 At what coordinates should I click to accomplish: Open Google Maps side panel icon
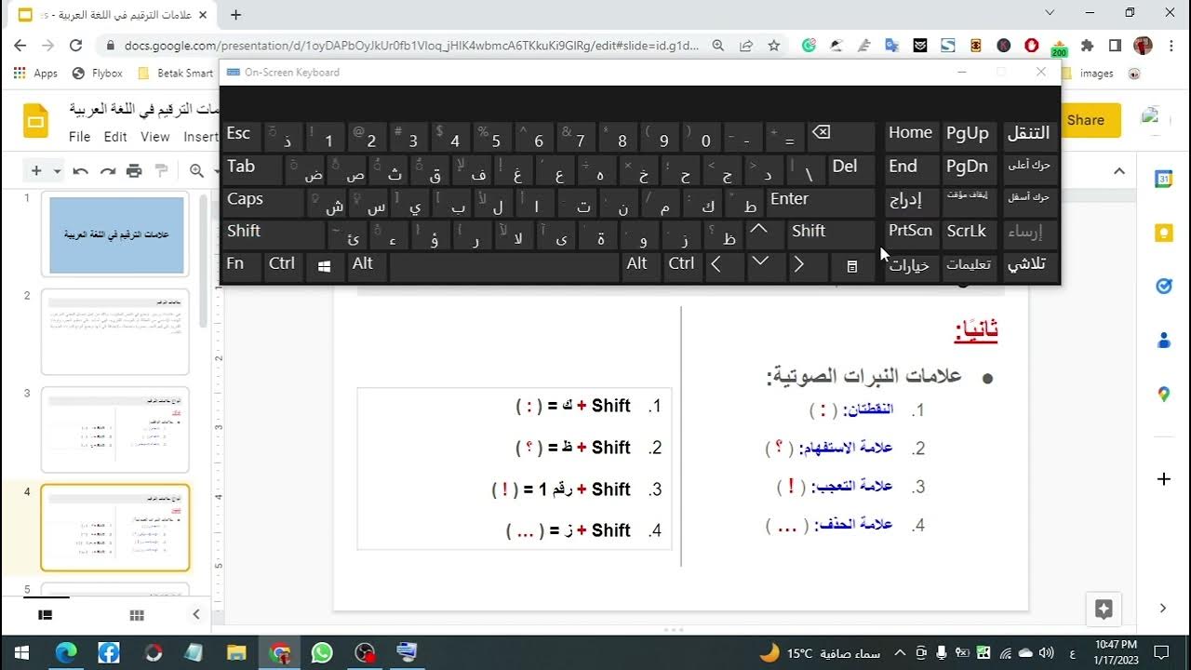[1164, 395]
